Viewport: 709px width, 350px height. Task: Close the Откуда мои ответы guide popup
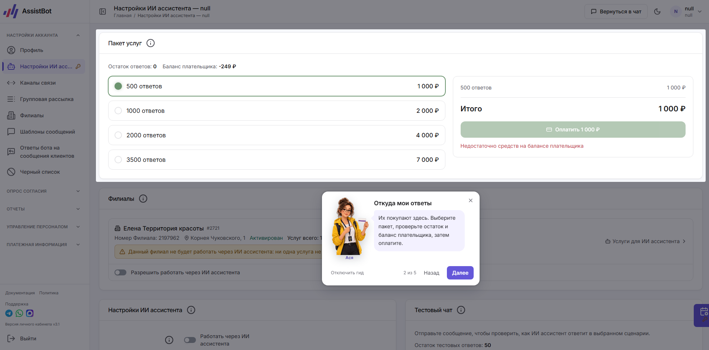[471, 200]
